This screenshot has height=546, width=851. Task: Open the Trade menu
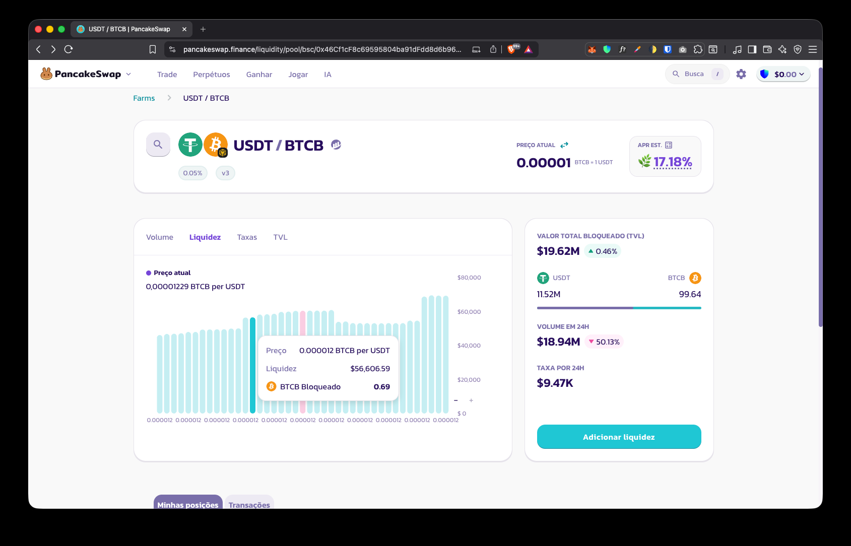click(167, 75)
